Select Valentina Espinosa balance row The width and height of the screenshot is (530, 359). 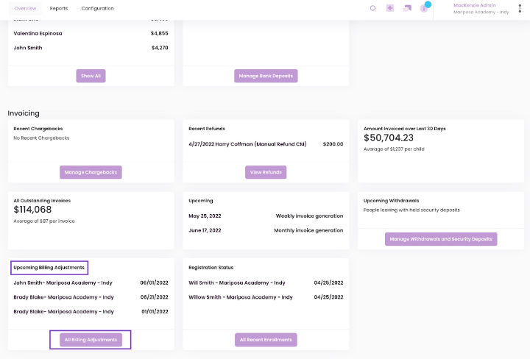tap(91, 33)
